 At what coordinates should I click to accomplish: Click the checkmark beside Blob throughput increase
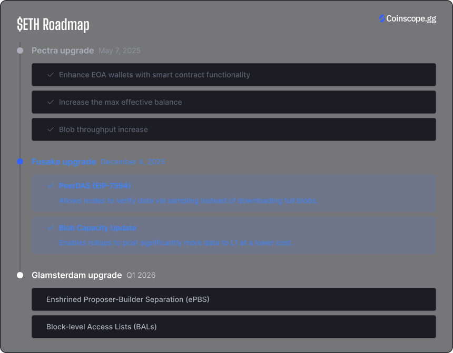coord(51,129)
